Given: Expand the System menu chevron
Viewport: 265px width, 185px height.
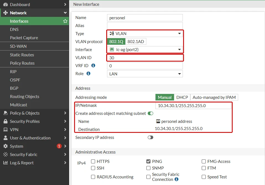Looking at the screenshot, I should 65,146.
